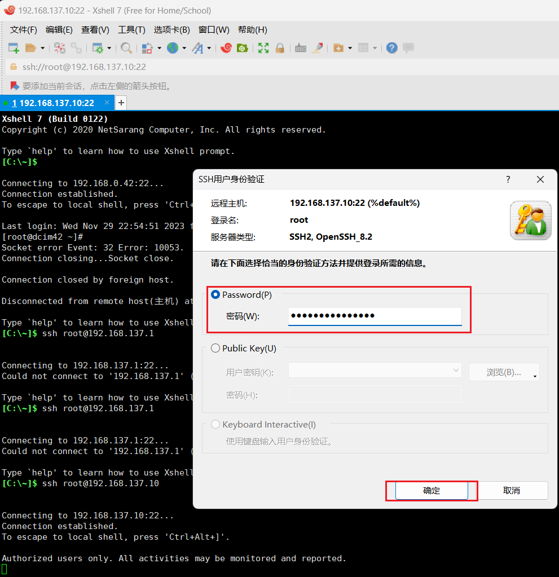Open the 用户密钥(K) combo box
The height and width of the screenshot is (577, 559).
coord(375,370)
